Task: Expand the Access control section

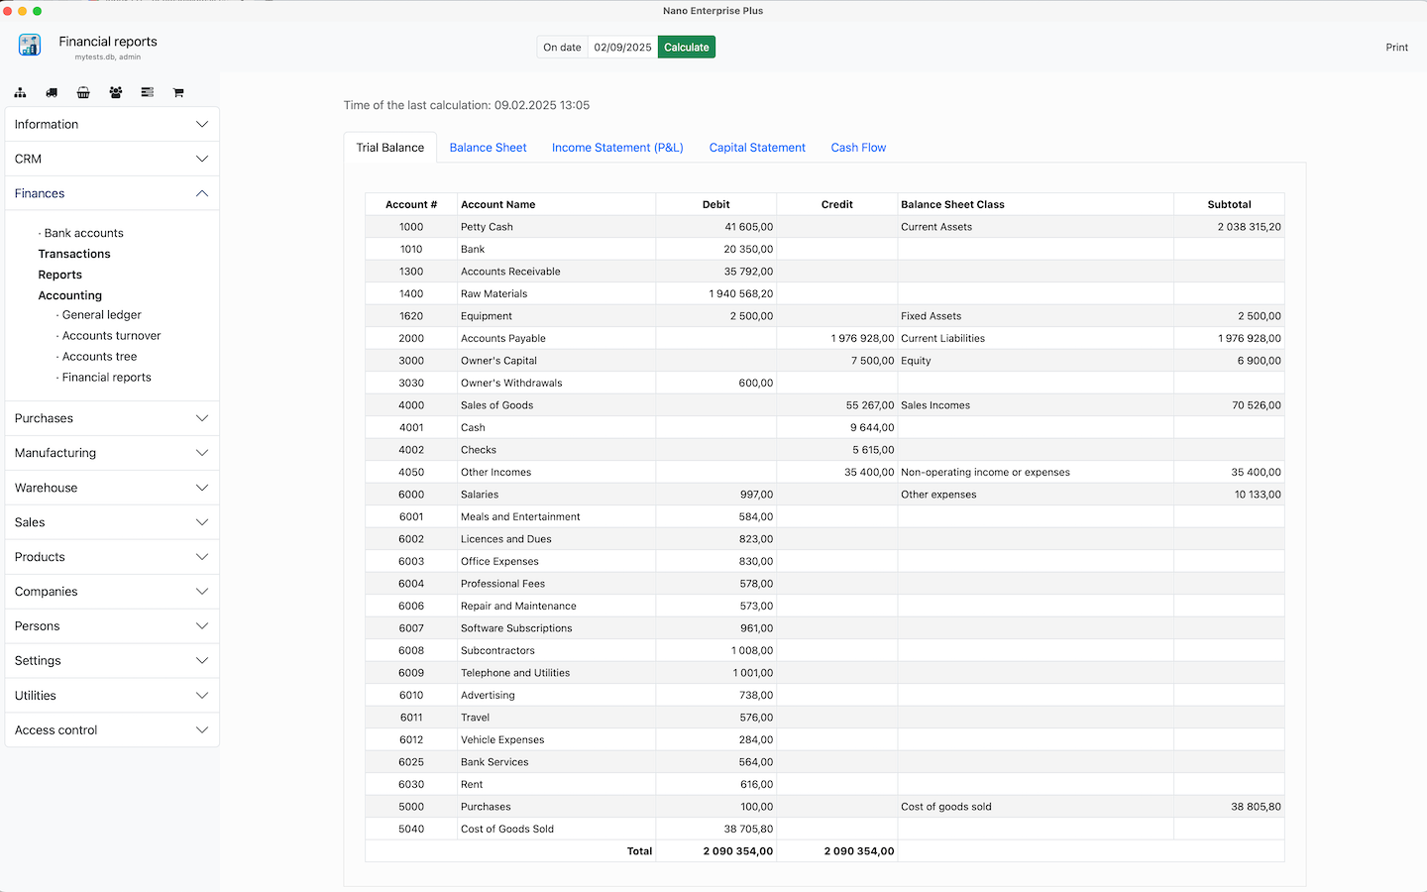Action: pyautogui.click(x=112, y=730)
